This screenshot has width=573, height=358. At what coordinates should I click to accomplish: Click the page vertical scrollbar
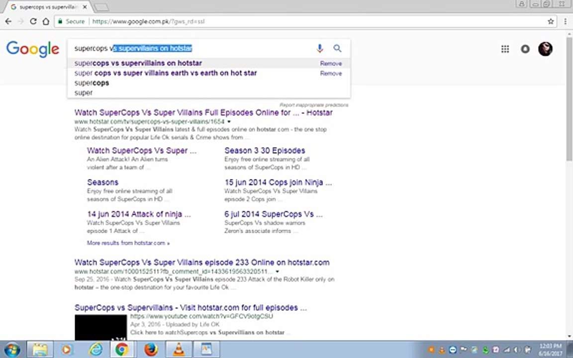570,98
